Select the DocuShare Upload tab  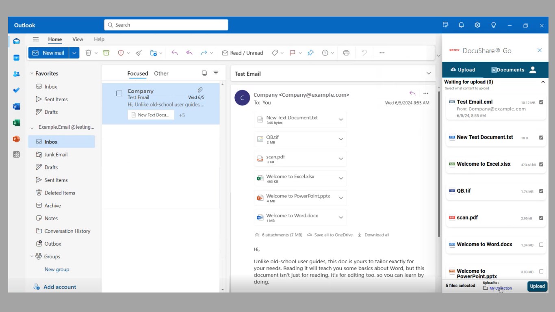pos(463,70)
